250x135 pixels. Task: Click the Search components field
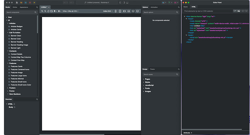click(x=21, y=12)
